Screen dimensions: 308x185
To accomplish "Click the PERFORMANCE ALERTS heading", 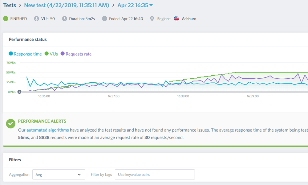I will click(x=42, y=121).
